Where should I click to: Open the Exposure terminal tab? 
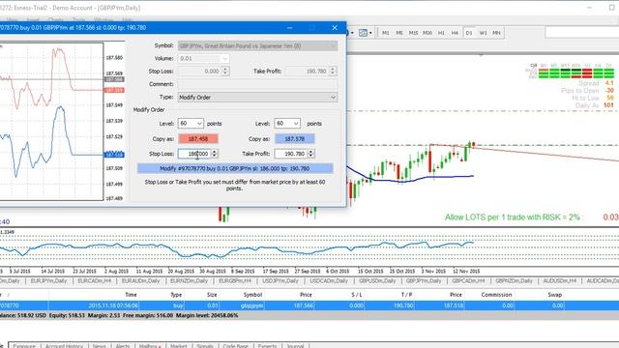pyautogui.click(x=24, y=346)
